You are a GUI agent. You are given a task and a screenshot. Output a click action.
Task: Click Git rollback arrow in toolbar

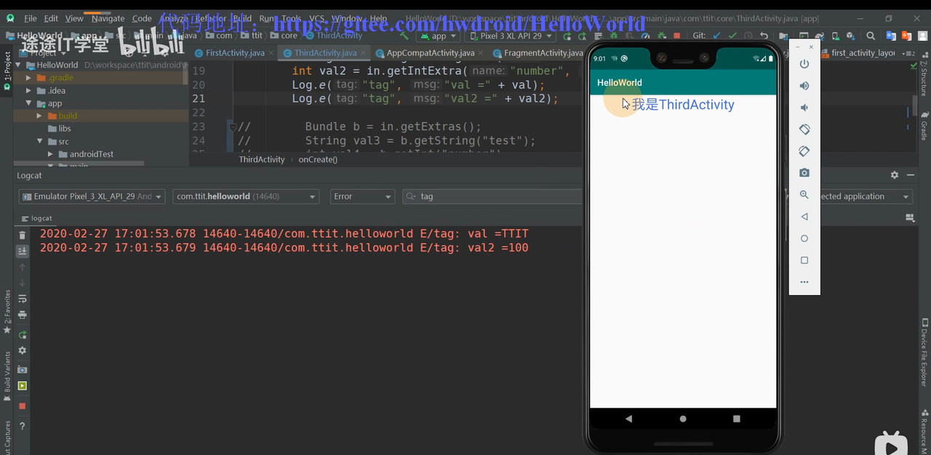764,36
